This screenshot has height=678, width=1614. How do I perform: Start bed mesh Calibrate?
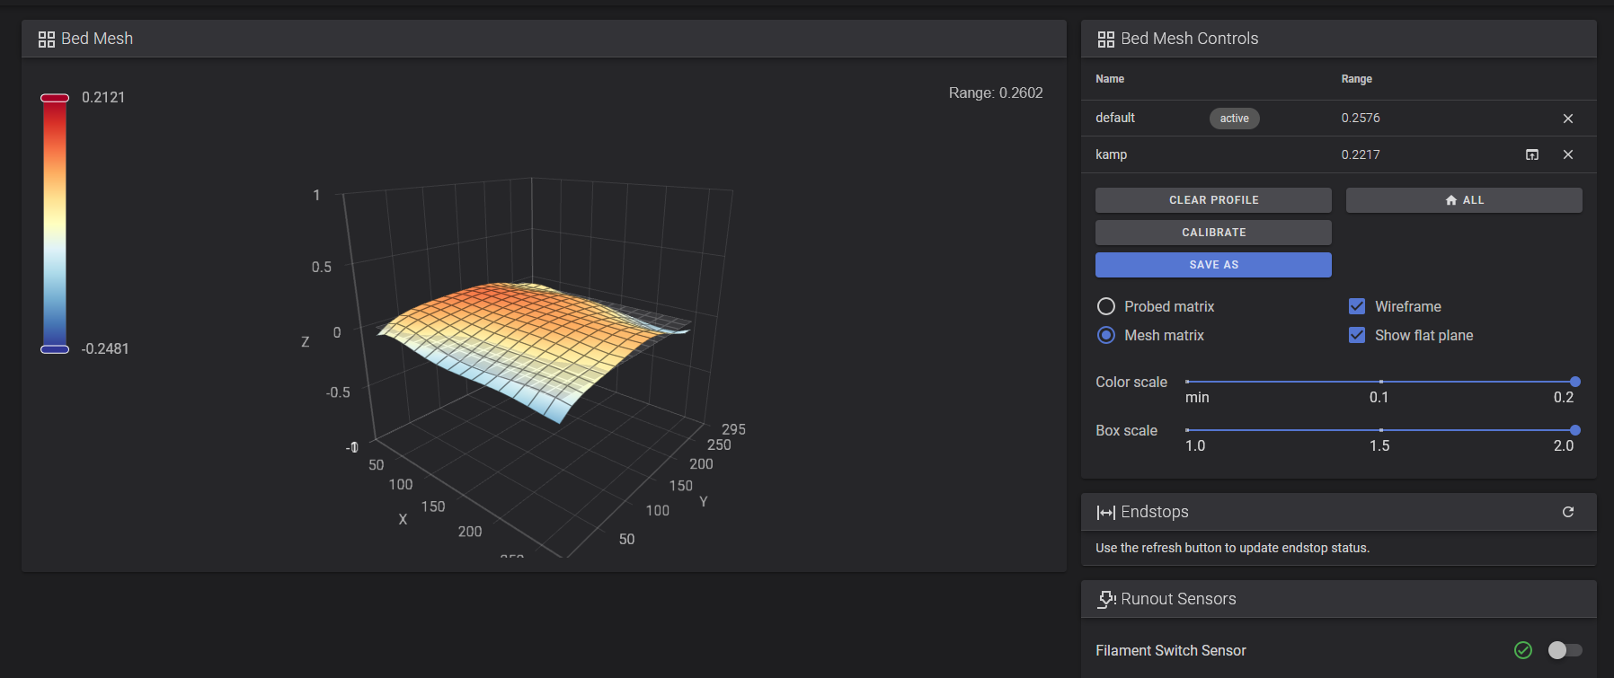tap(1213, 233)
